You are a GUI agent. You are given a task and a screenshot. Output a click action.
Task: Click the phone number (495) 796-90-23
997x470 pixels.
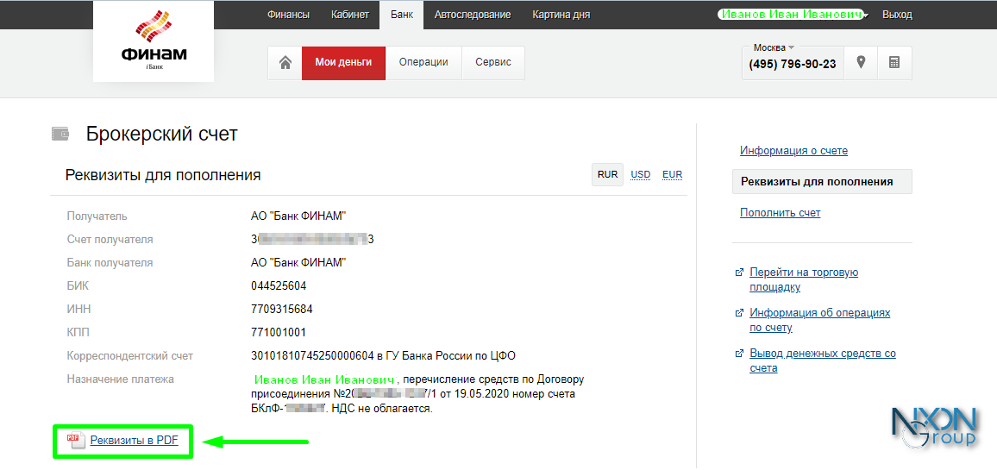click(793, 64)
